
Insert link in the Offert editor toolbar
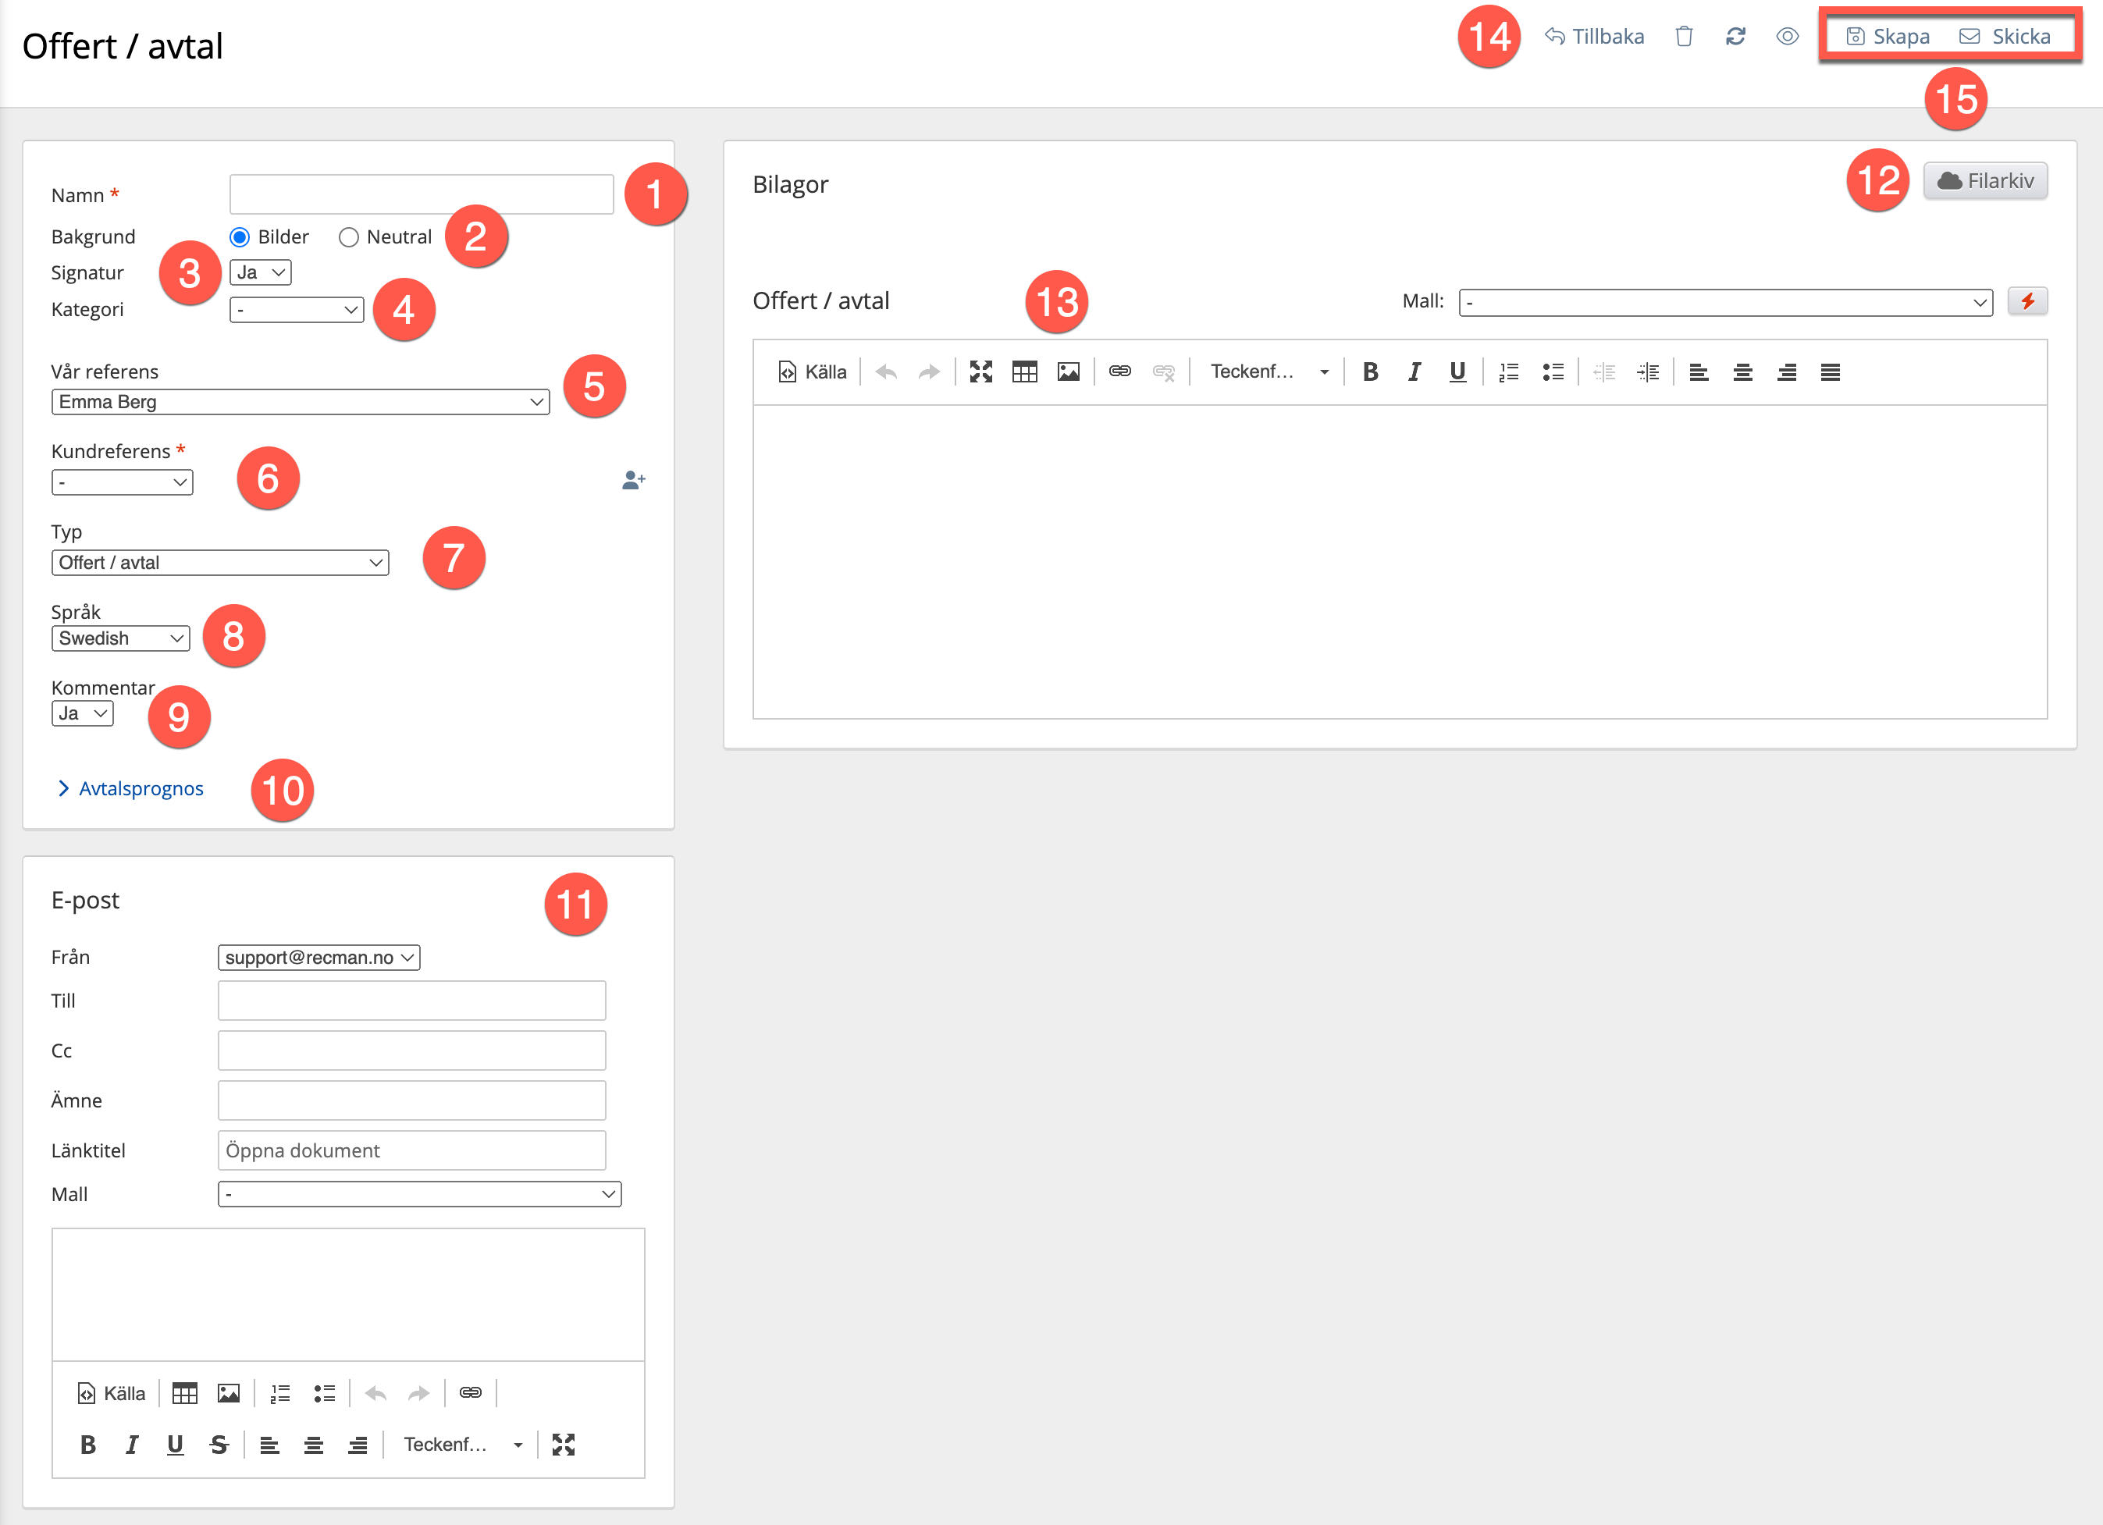[x=1119, y=371]
